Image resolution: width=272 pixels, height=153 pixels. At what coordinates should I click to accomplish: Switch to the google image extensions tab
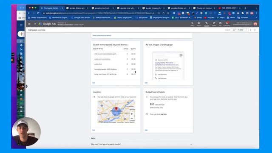153,8
